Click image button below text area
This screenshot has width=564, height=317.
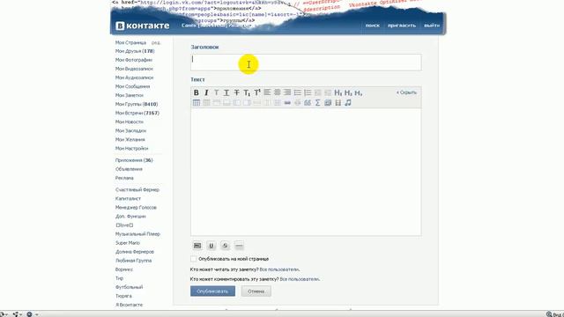pyautogui.click(x=197, y=246)
